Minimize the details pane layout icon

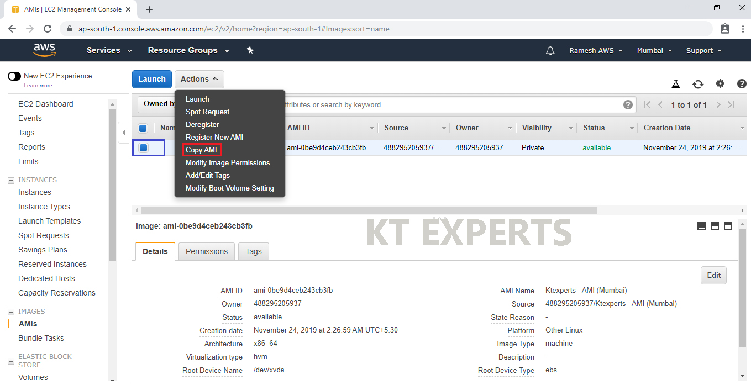(x=702, y=226)
